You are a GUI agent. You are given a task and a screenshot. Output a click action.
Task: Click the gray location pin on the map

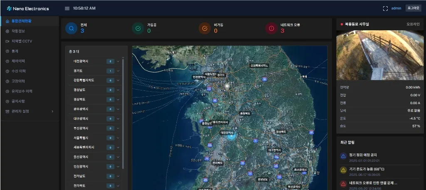(228, 87)
